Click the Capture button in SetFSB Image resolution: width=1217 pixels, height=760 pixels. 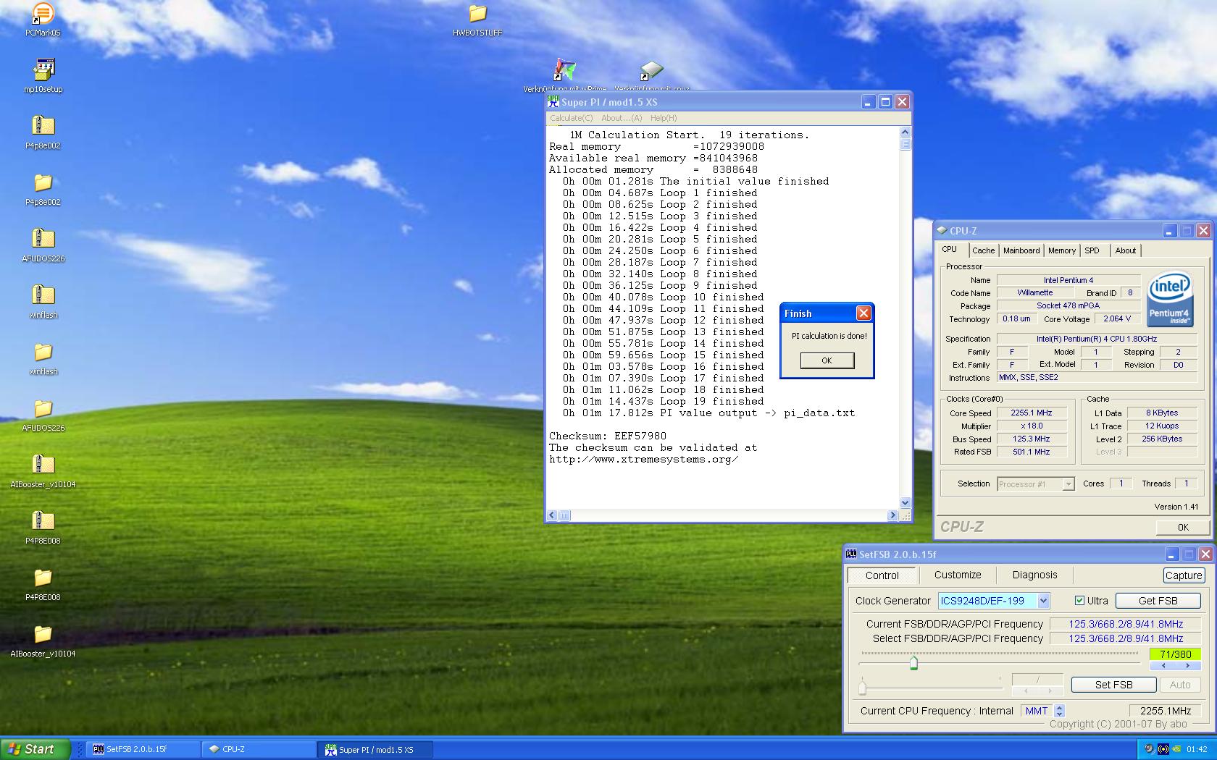(1183, 575)
